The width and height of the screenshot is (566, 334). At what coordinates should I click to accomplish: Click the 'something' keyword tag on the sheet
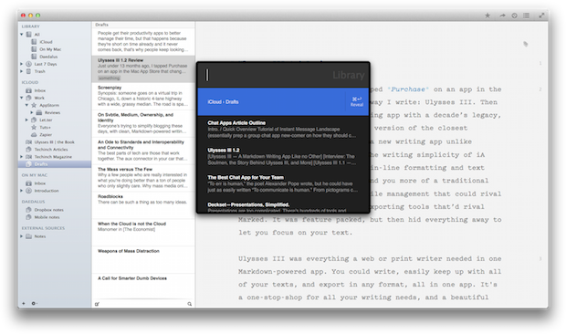click(109, 78)
